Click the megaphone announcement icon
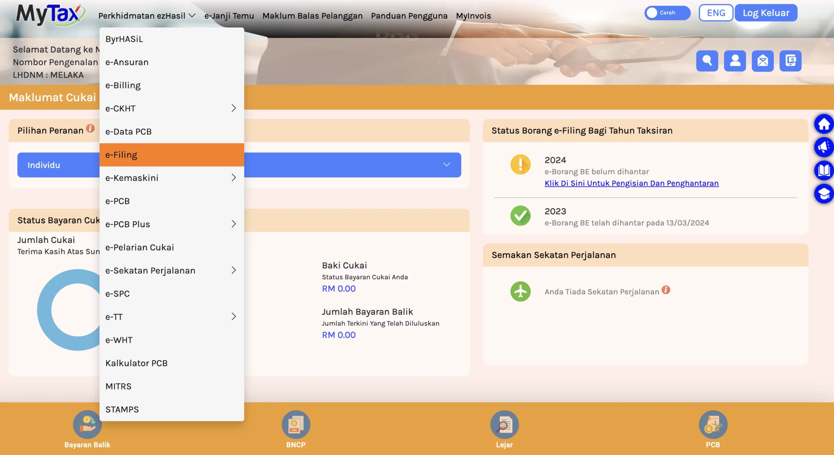This screenshot has width=834, height=455. 824,147
